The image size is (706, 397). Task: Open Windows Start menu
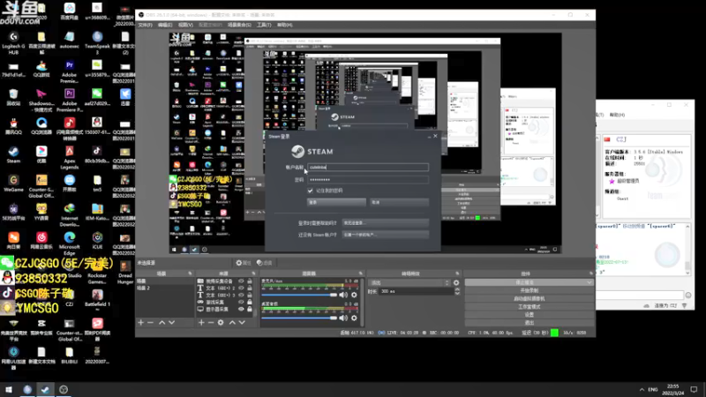(9, 389)
